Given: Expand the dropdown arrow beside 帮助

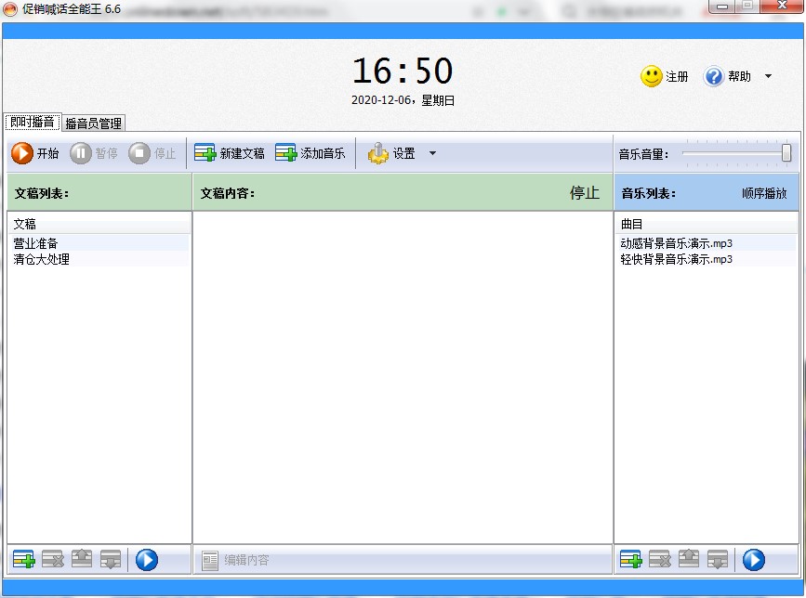Looking at the screenshot, I should (768, 76).
